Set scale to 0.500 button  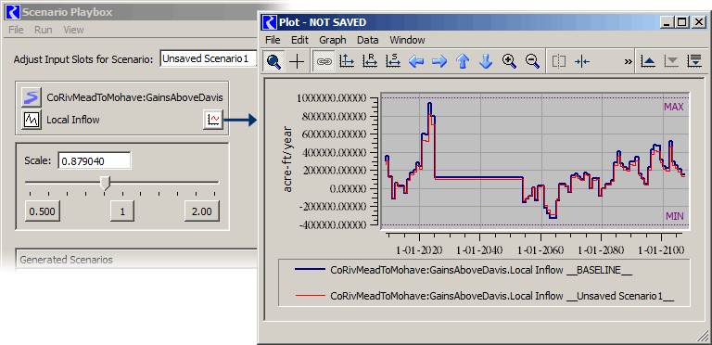43,211
